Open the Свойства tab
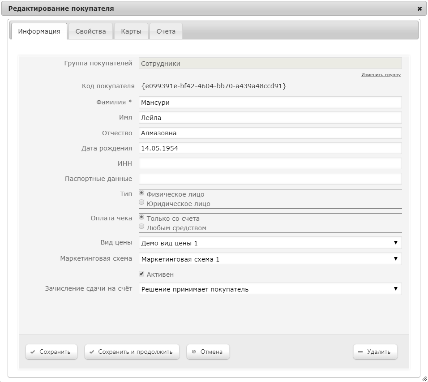428x382 pixels. pyautogui.click(x=90, y=31)
